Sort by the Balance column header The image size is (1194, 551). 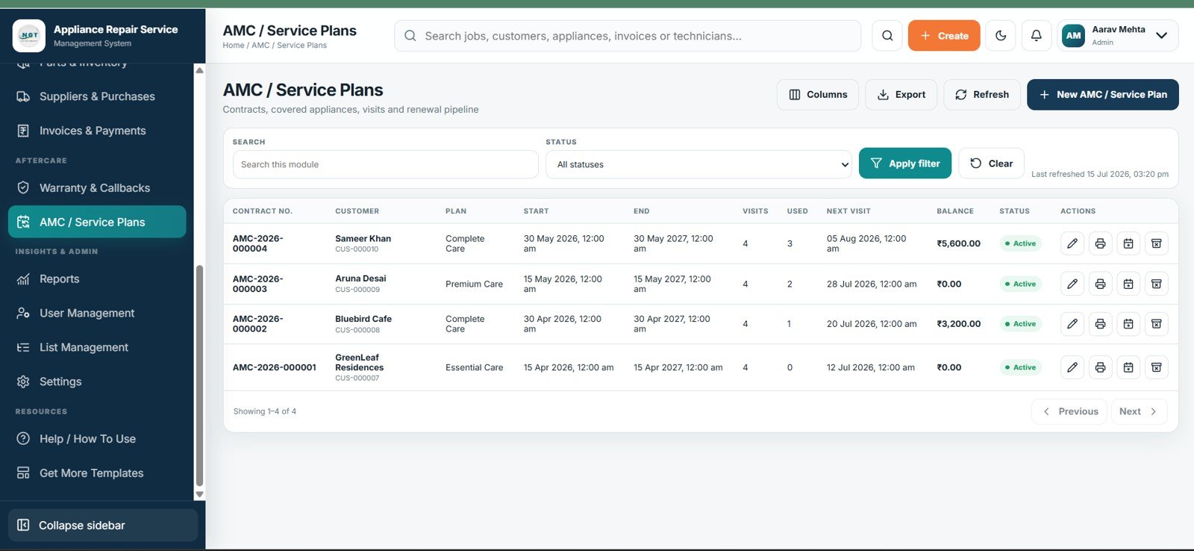(x=955, y=211)
